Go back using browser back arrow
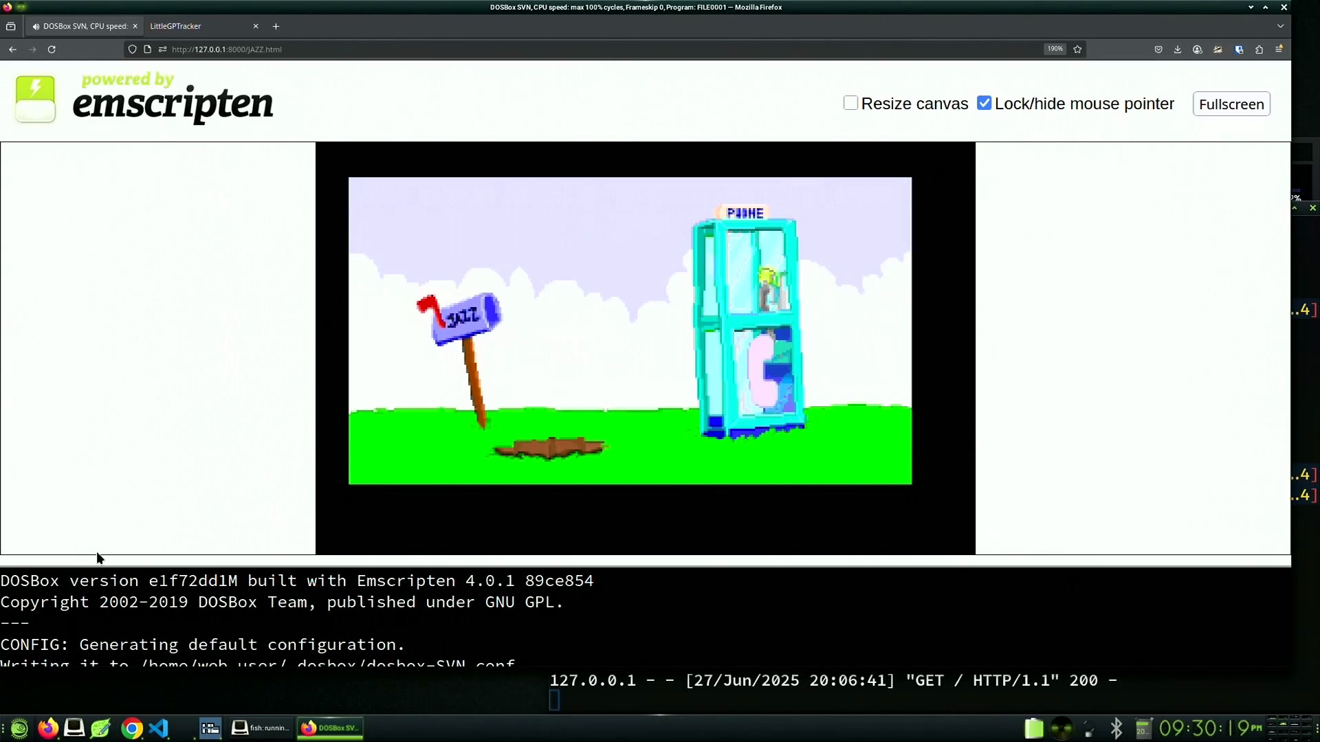This screenshot has height=742, width=1320. pyautogui.click(x=12, y=49)
